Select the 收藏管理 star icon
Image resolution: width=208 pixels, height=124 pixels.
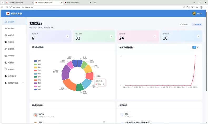tap(6, 49)
